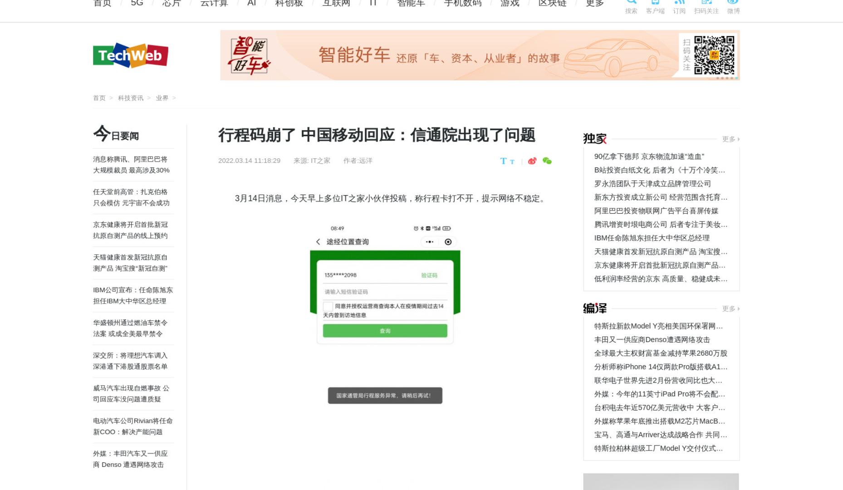
Task: Open 手机数码 navigation item
Action: coord(462,3)
